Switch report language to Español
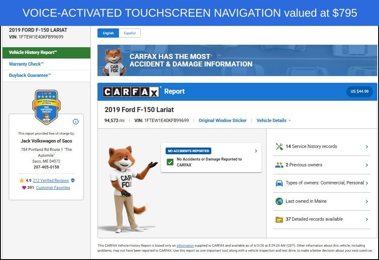Image resolution: width=379 pixels, height=260 pixels. tap(129, 33)
